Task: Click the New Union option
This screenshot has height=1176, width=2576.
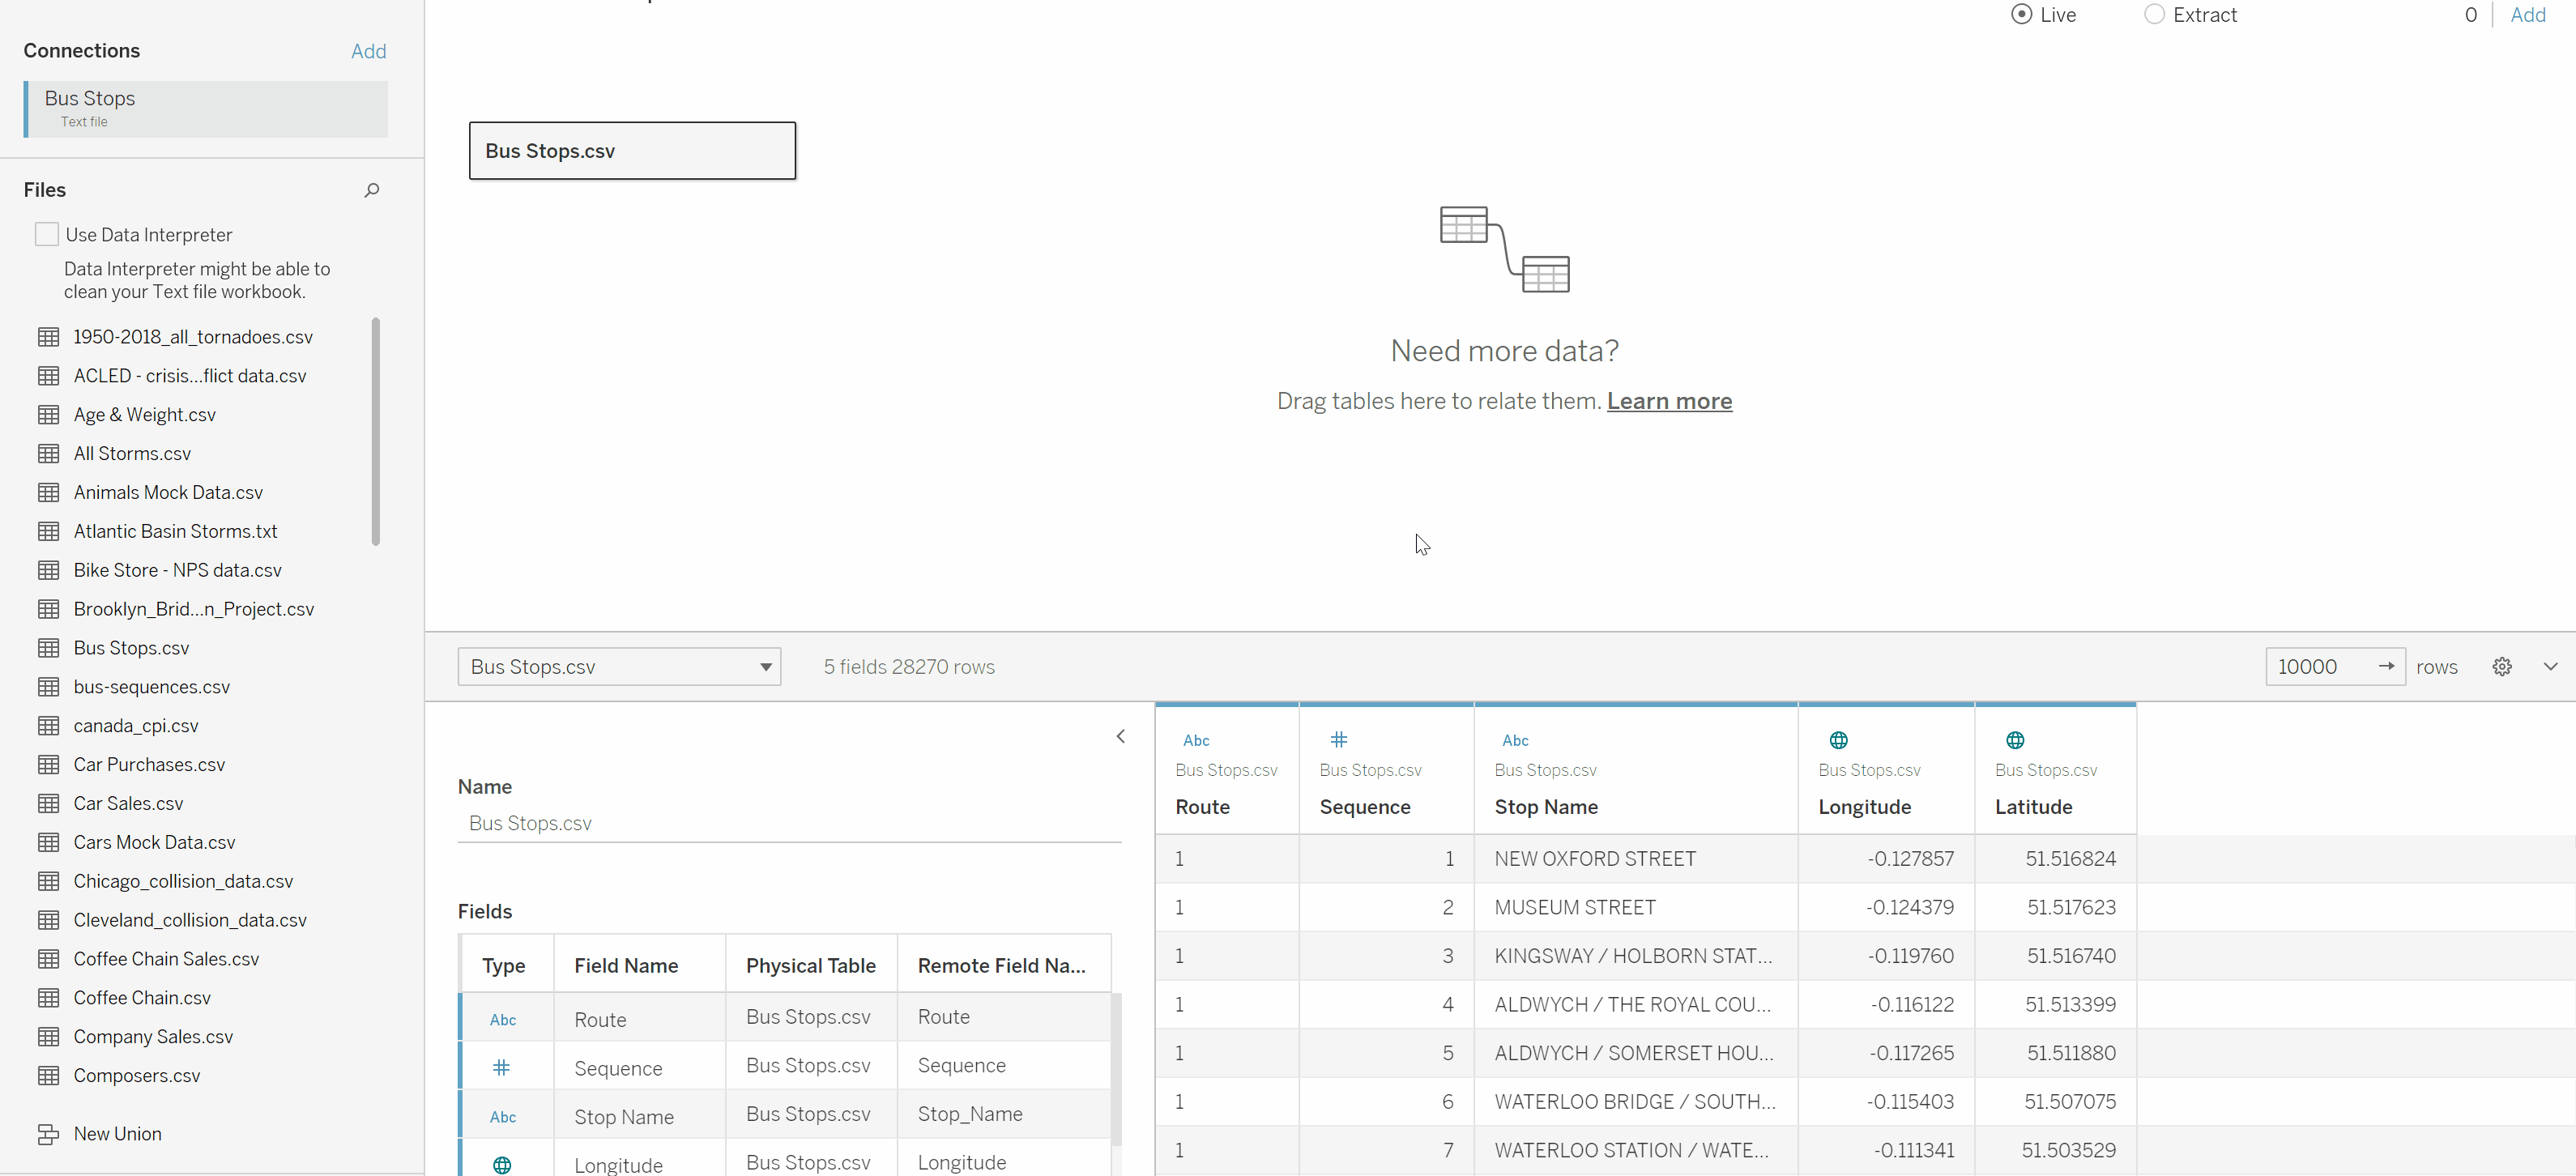Action: click(117, 1134)
